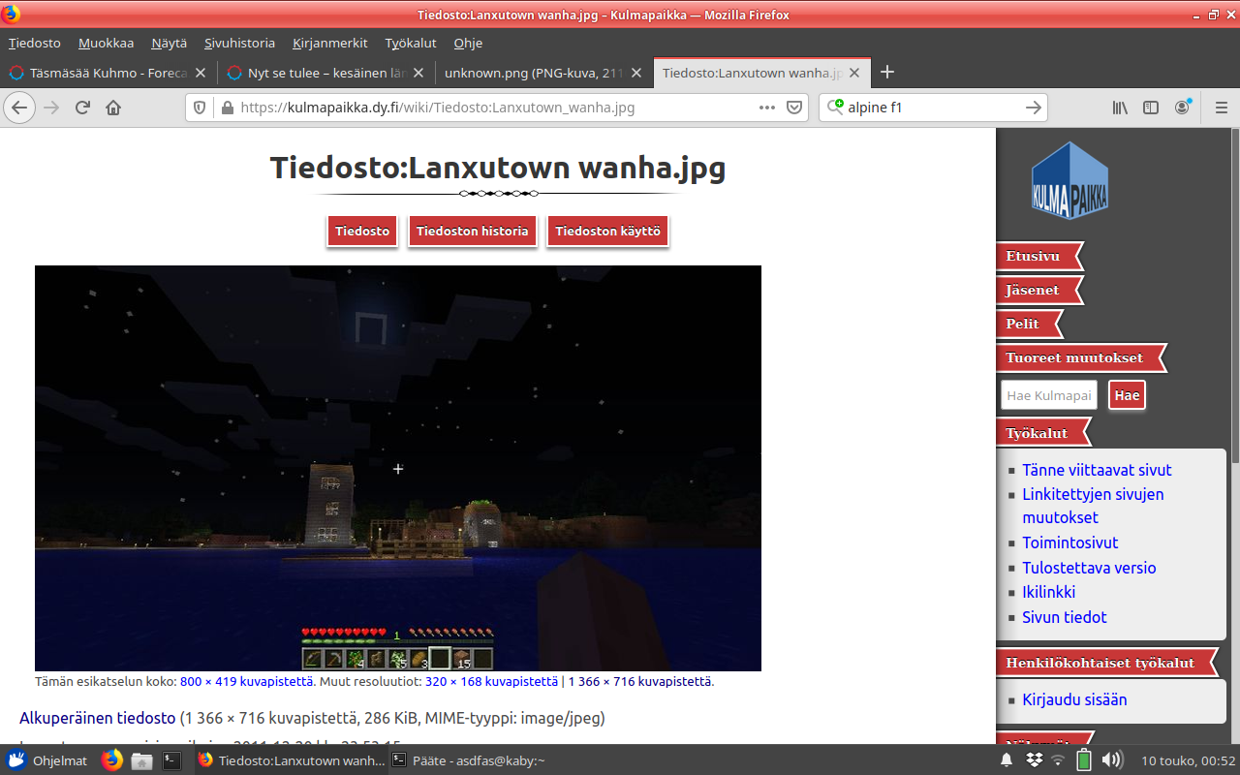Viewport: 1240px width, 775px height.
Task: Open the Wi-Fi network tray icon
Action: click(1058, 760)
